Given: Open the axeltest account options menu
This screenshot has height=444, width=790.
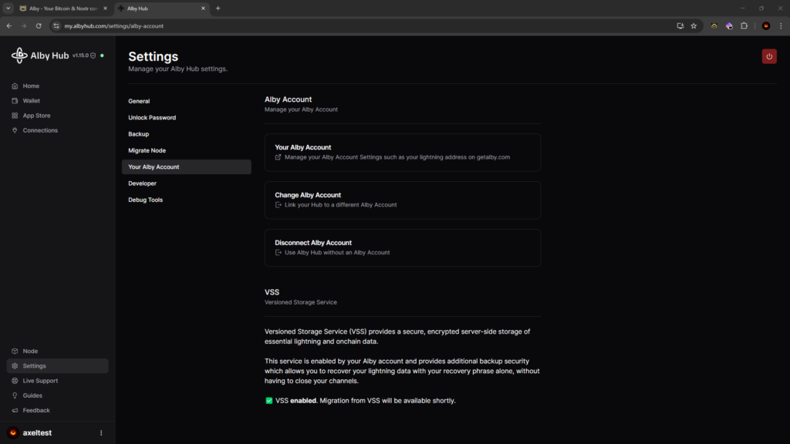Looking at the screenshot, I should point(101,433).
